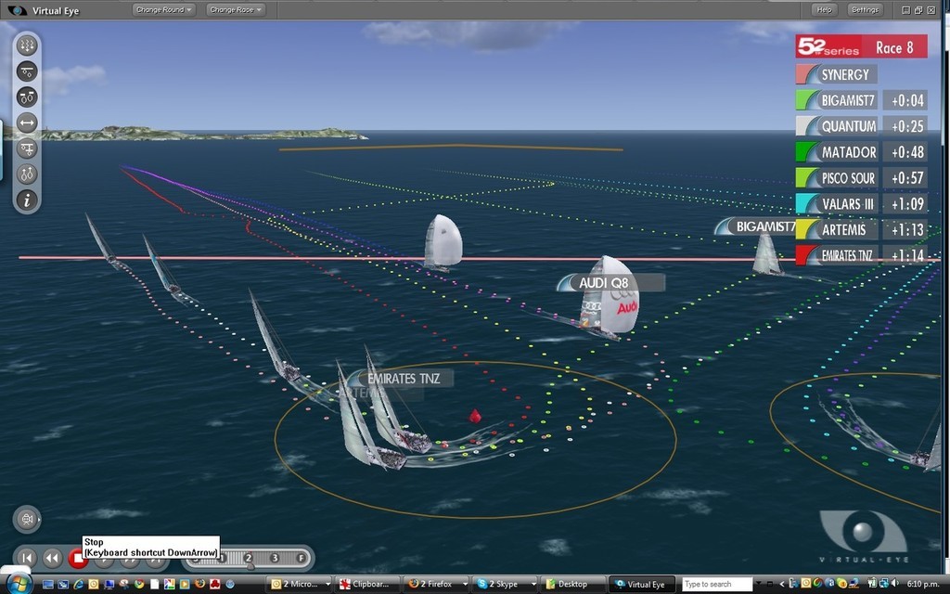Click the timeline position slider handle

pos(250,566)
